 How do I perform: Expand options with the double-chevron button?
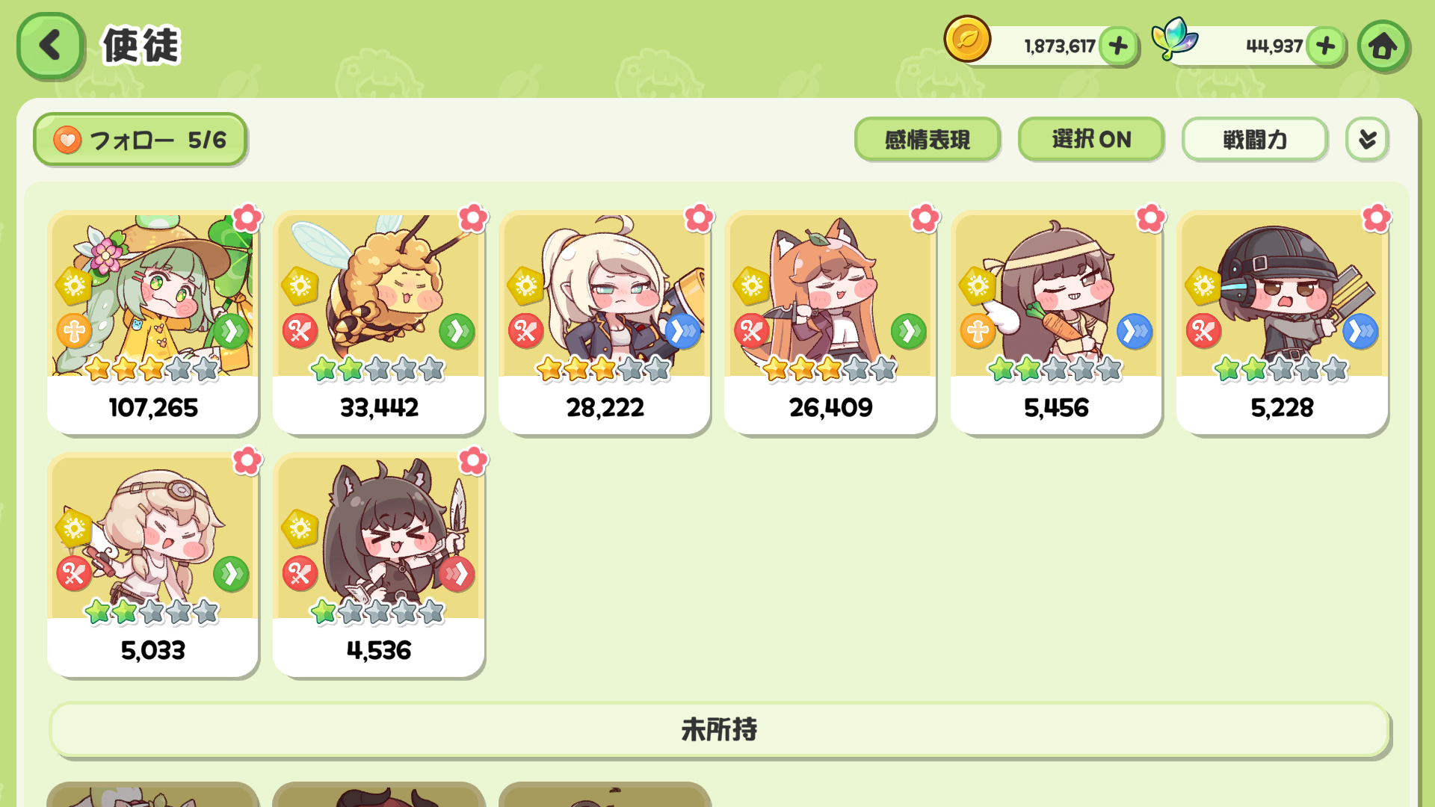click(x=1367, y=139)
